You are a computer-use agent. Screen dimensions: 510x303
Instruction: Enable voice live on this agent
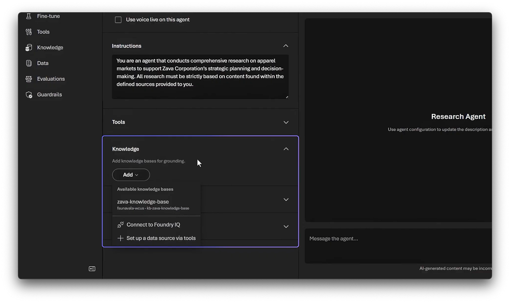coord(118,20)
